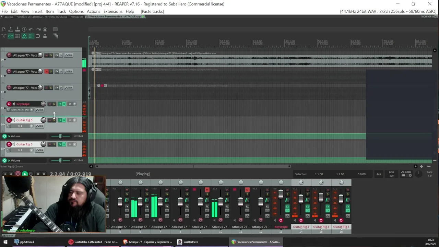
Task: Open the Options menu
Action: coord(76,11)
